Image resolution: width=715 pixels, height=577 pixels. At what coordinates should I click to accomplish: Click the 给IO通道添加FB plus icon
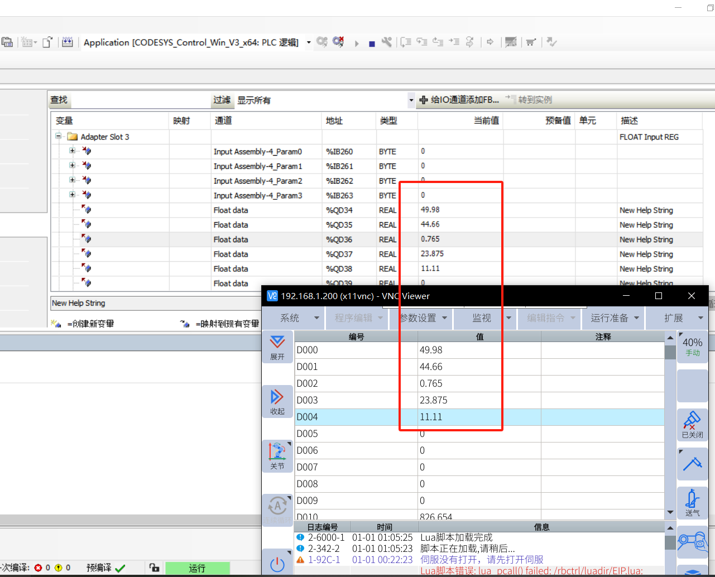click(424, 100)
